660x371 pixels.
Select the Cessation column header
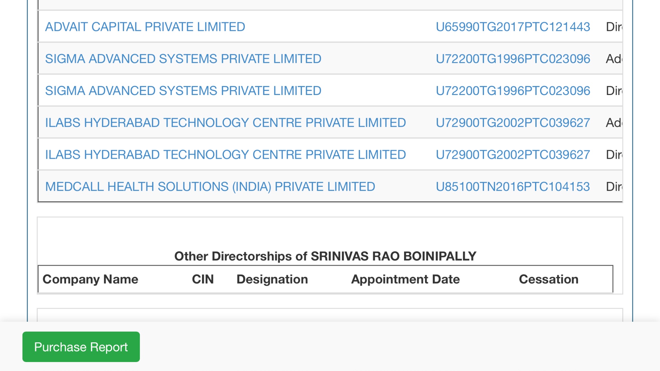click(548, 279)
